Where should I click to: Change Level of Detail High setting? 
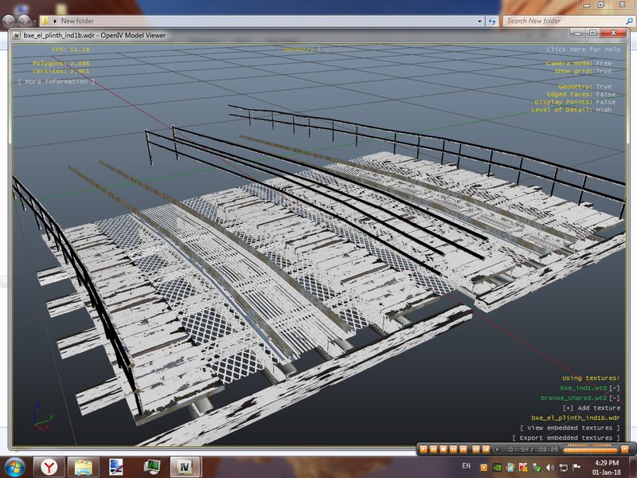point(571,110)
